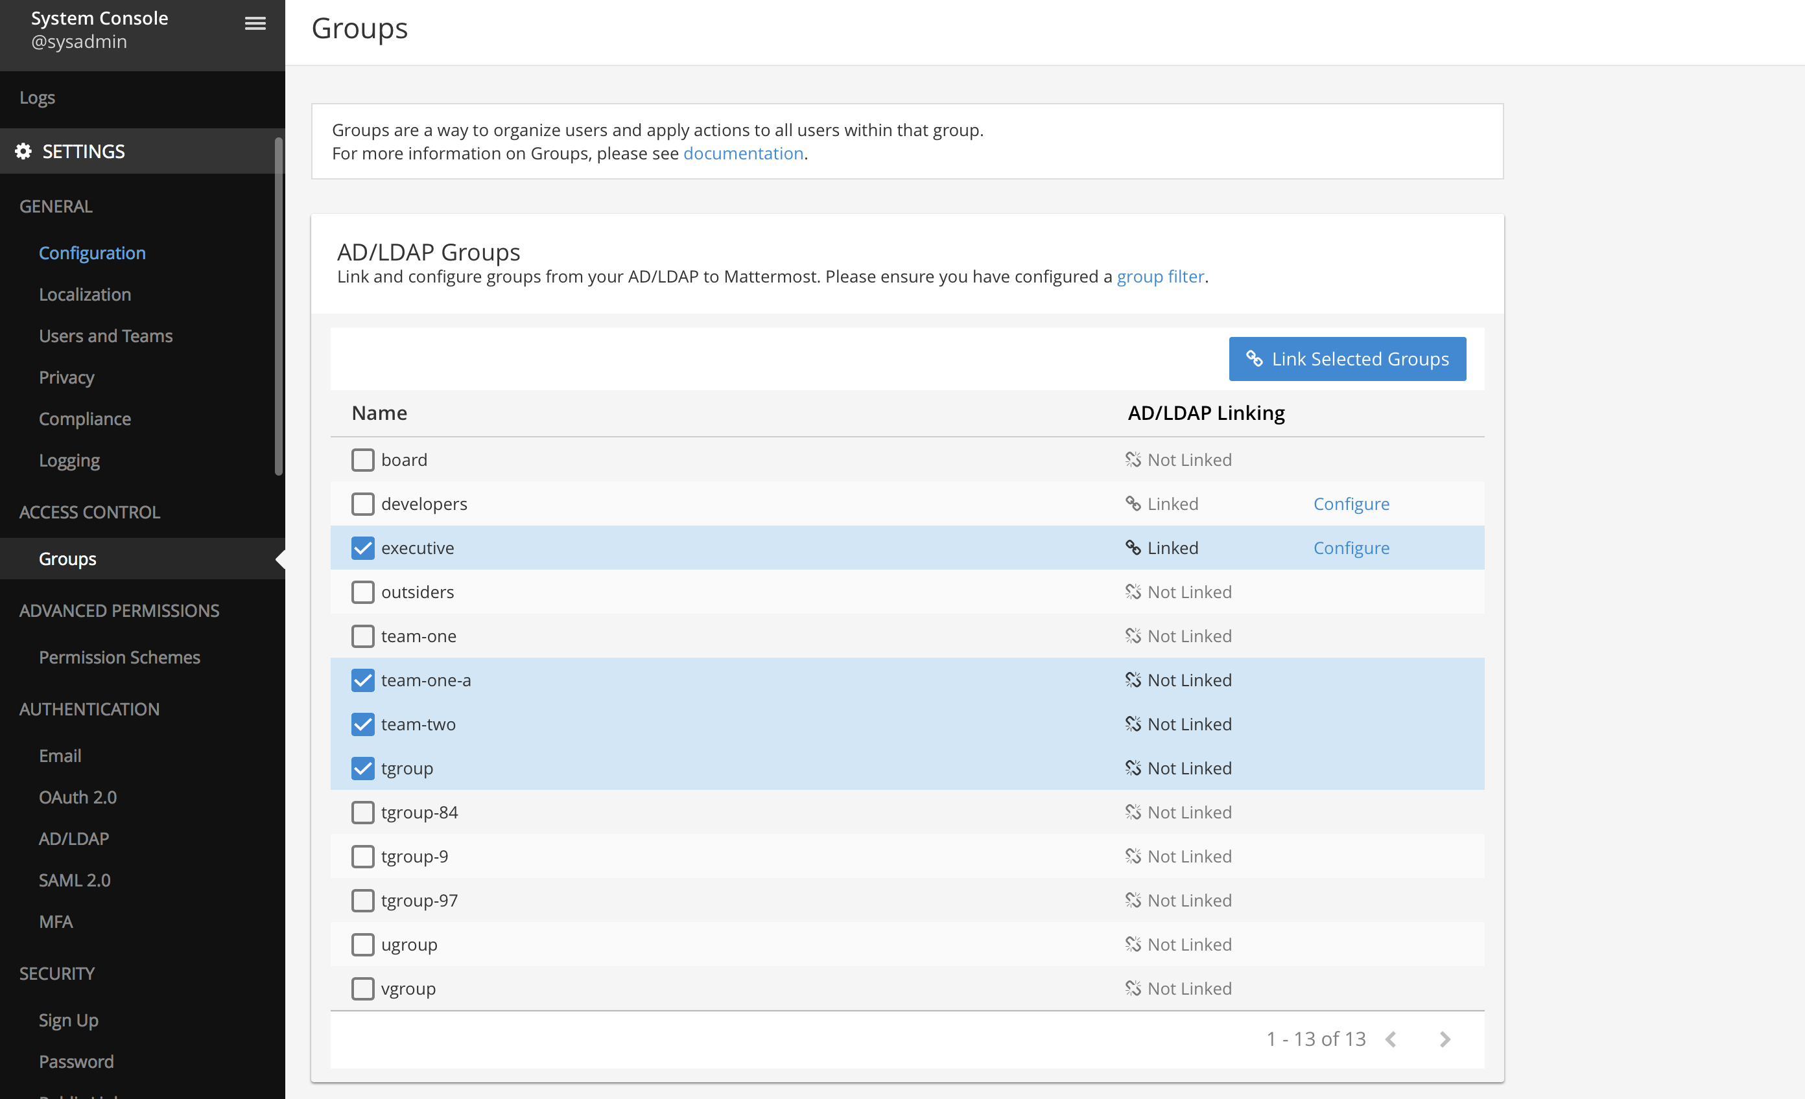
Task: Open the hamburger menu next to System Console
Action: click(x=255, y=23)
